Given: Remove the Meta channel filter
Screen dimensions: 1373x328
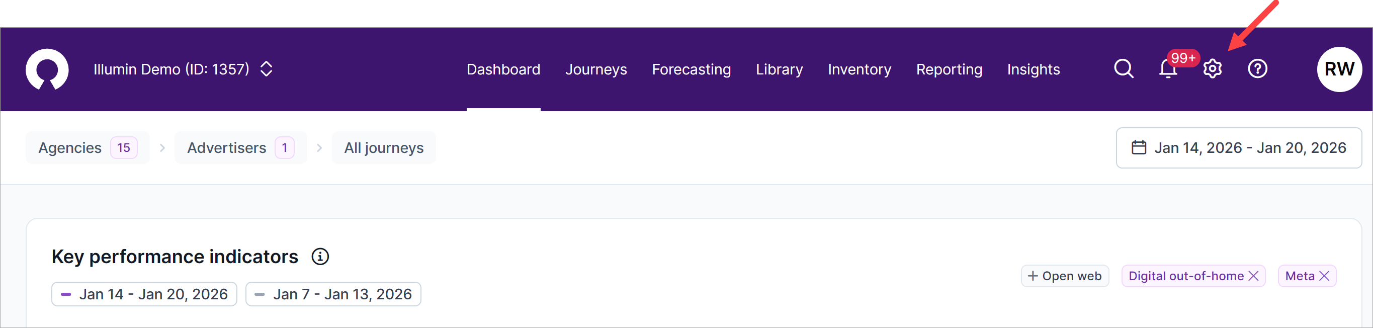Looking at the screenshot, I should (1325, 276).
